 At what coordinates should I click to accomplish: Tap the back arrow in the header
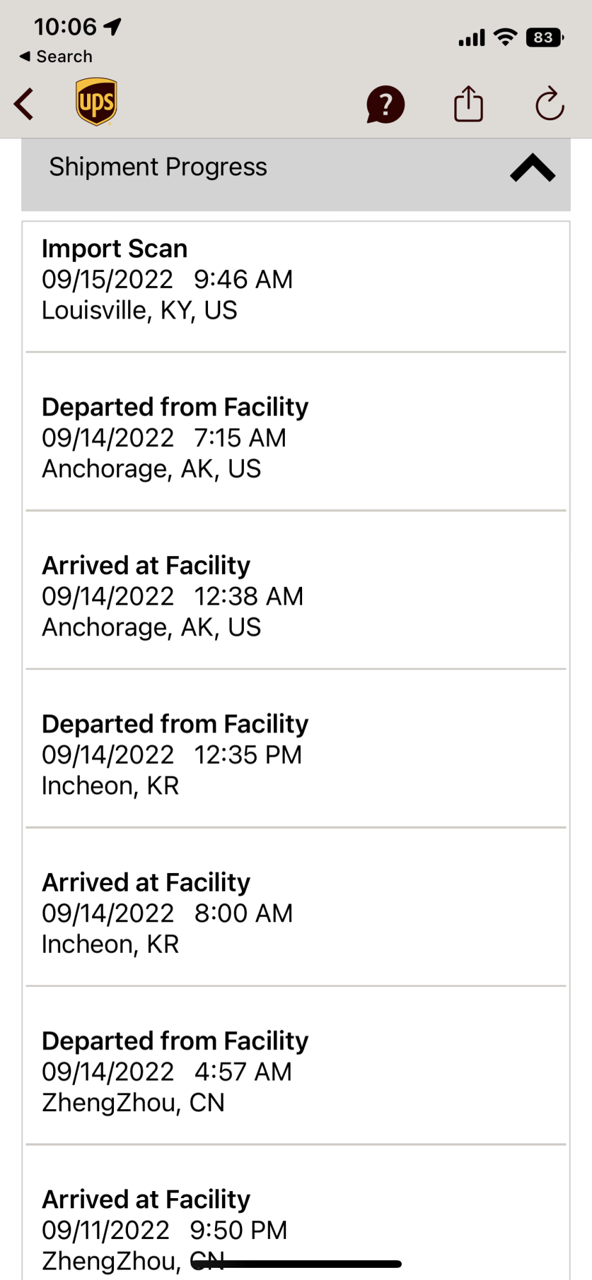(x=24, y=104)
